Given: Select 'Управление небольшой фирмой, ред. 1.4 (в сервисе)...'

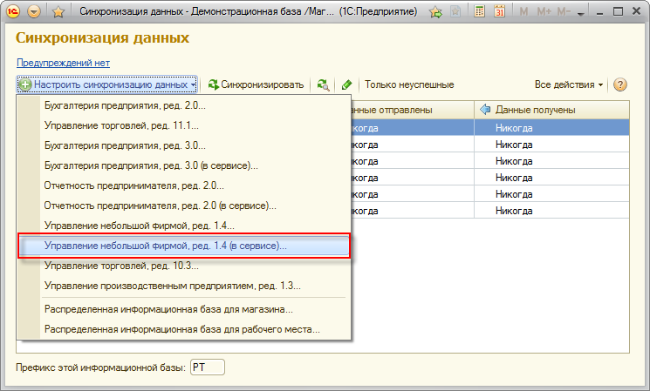Looking at the screenshot, I should point(184,246).
